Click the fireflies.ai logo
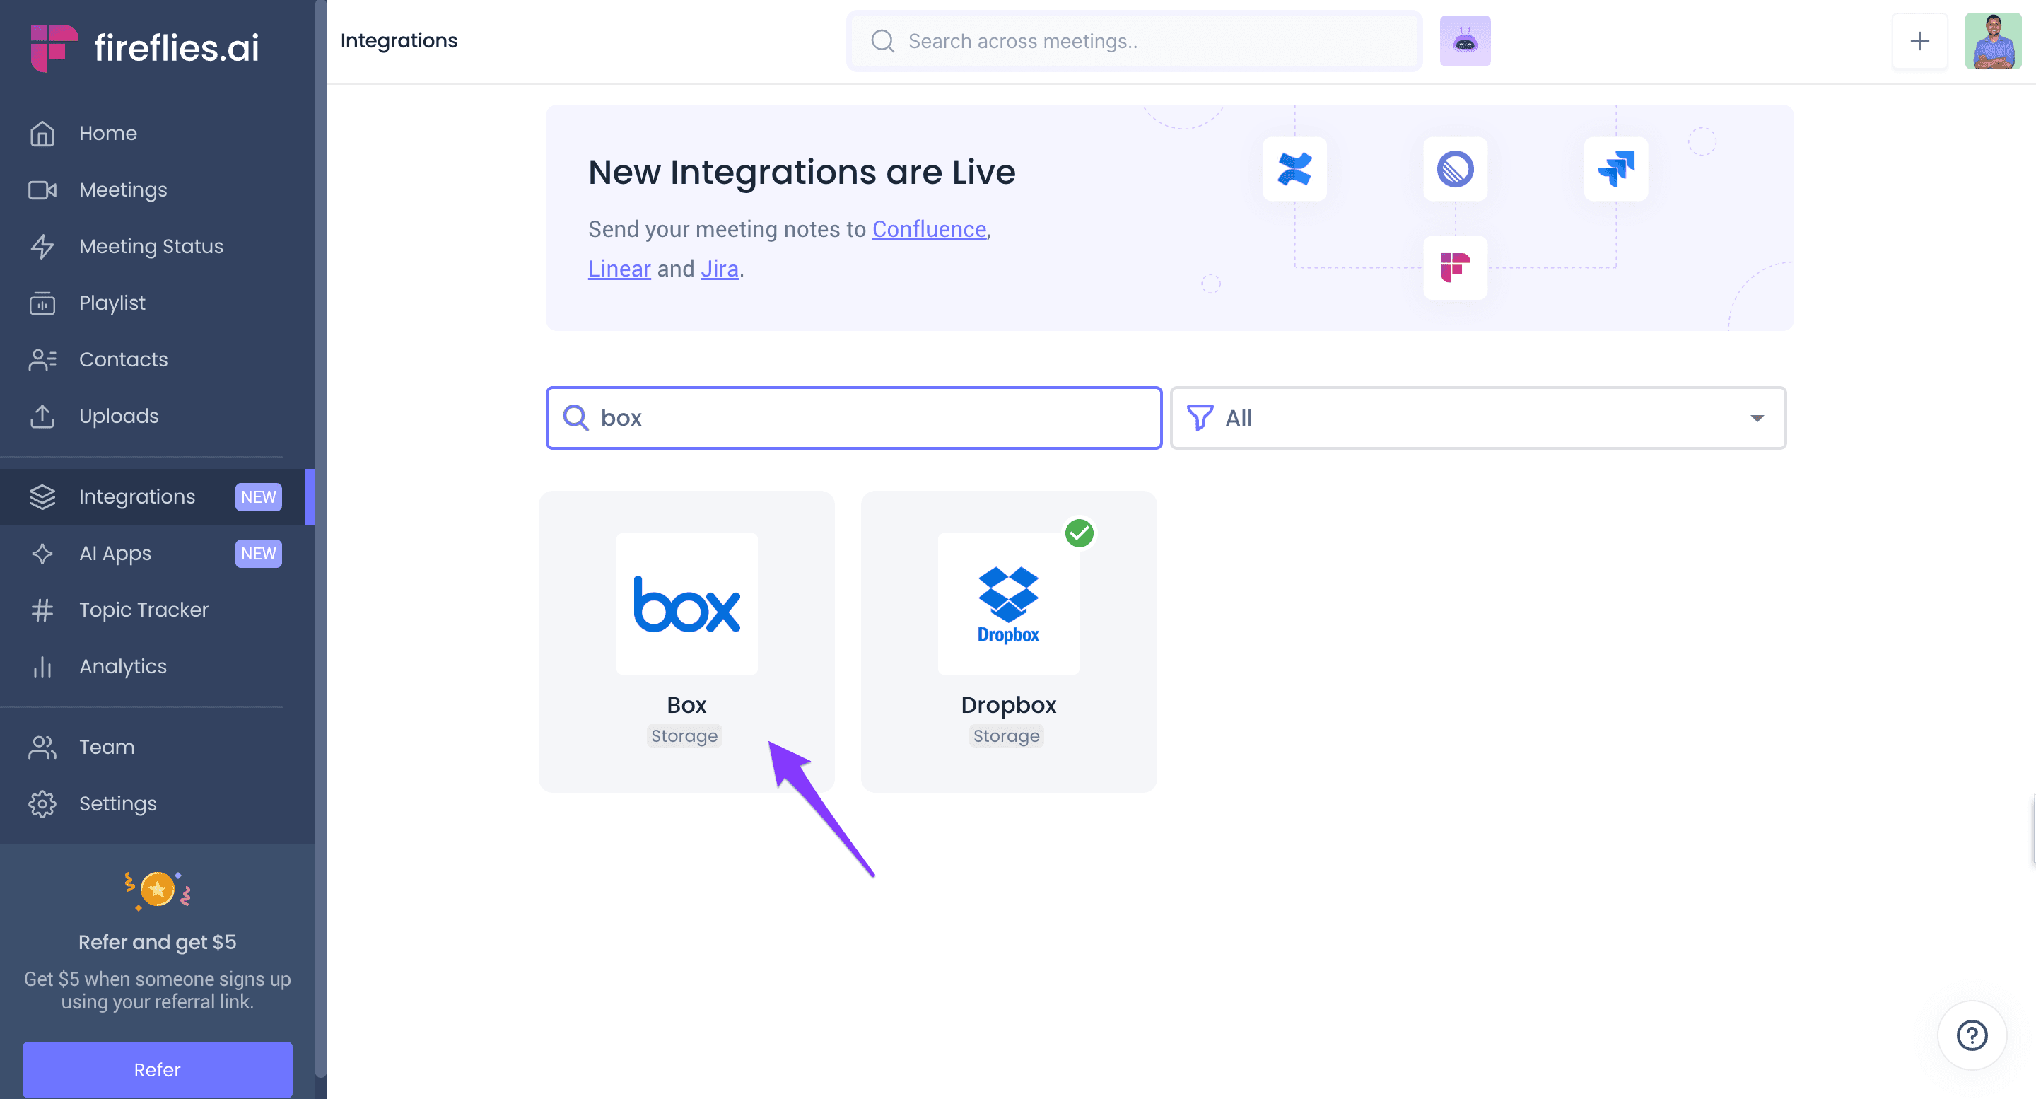This screenshot has width=2036, height=1099. pos(145,47)
